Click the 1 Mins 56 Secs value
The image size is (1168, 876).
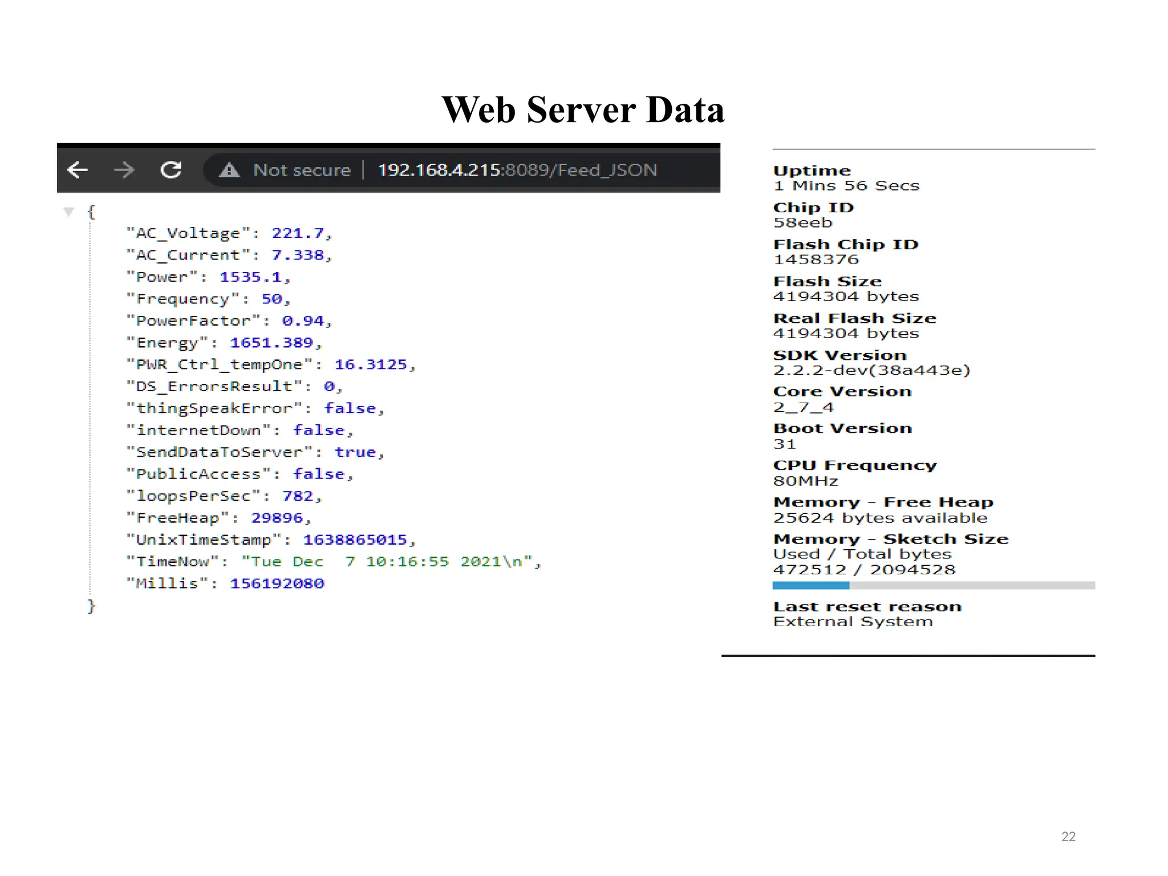tap(846, 186)
